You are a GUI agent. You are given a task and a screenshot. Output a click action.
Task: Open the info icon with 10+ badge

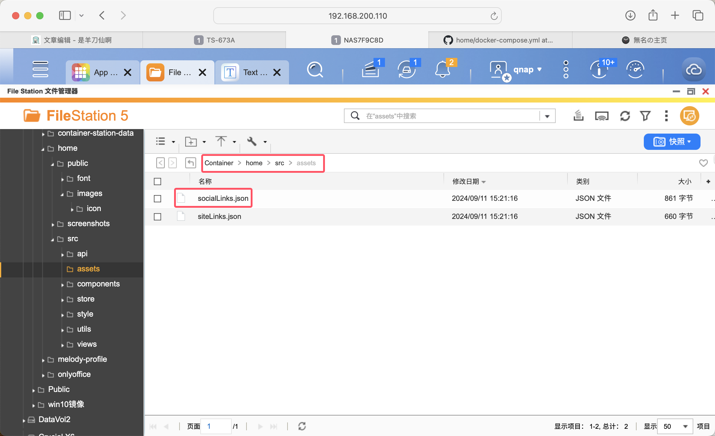point(599,70)
